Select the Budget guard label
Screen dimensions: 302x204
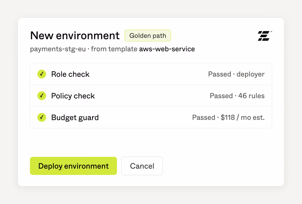pyautogui.click(x=75, y=117)
